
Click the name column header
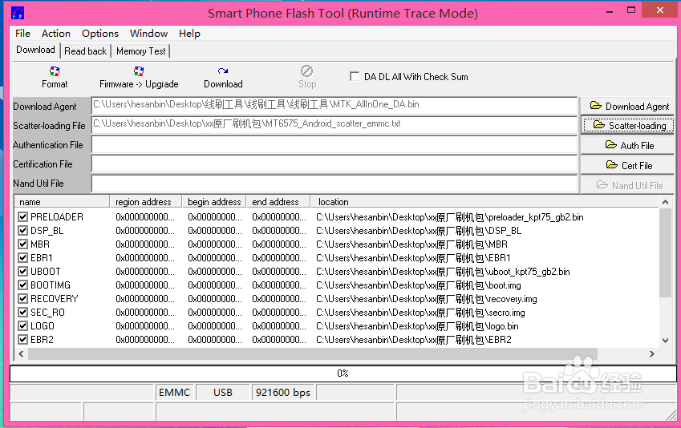click(x=62, y=202)
